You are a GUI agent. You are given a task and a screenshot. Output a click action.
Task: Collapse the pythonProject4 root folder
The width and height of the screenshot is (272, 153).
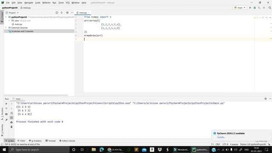(6, 17)
